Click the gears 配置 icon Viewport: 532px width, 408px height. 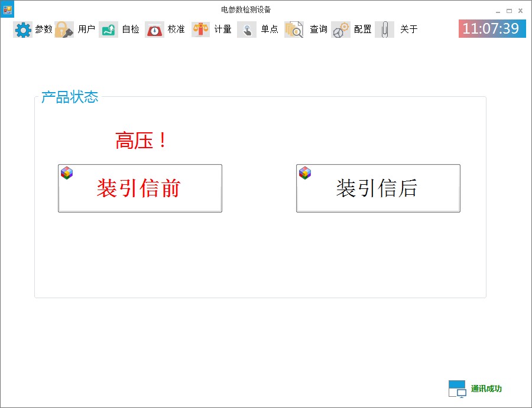click(x=340, y=30)
